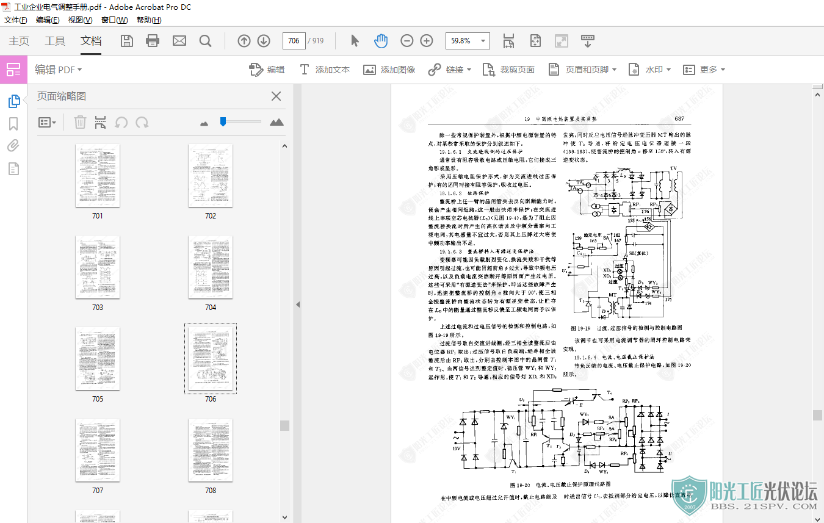Viewport: 824px width, 523px height.
Task: Rotate page clockwise icon
Action: (142, 122)
